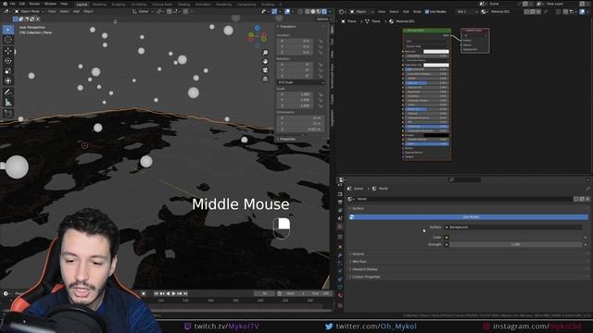Open the Render properties tab icon
This screenshot has width=593, height=333.
[x=340, y=194]
